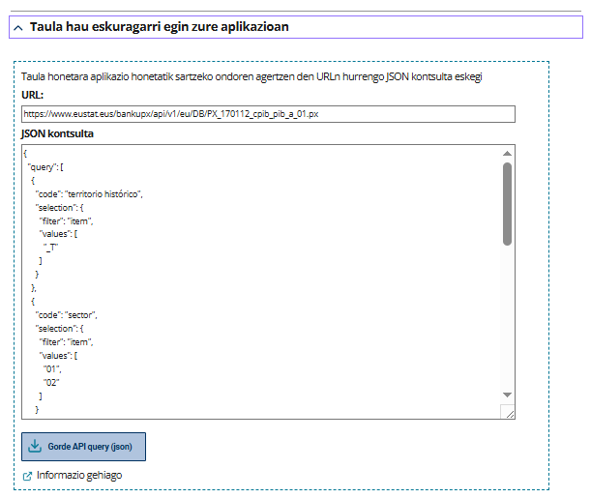The image size is (591, 498).
Task: Click the 'Taula hau eskuragarri egin' header title
Action: (x=159, y=27)
